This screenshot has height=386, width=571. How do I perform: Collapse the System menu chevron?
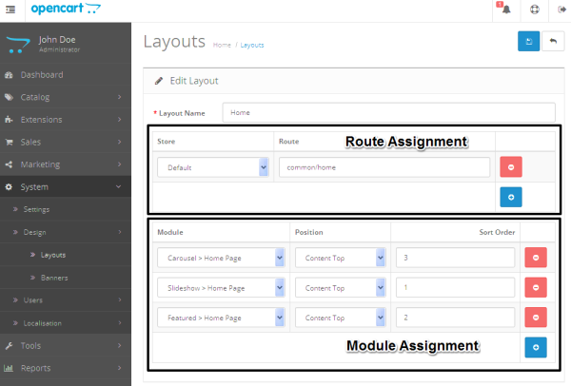pos(119,186)
